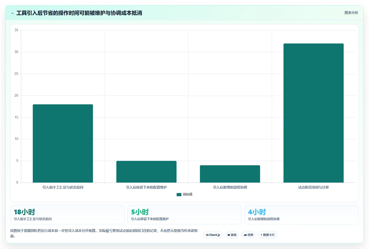Click y-axis tick value 15
This screenshot has height=249, width=369.
coord(16,117)
